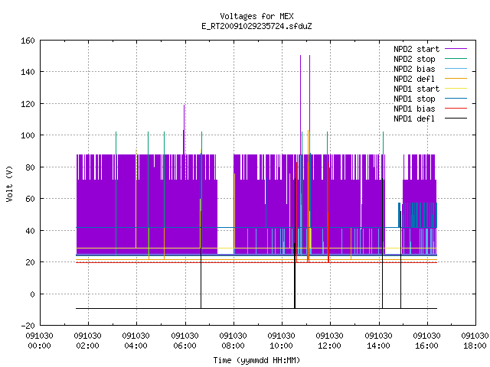Click the 12:00 x-axis time label
490x367 pixels.
tap(329, 346)
